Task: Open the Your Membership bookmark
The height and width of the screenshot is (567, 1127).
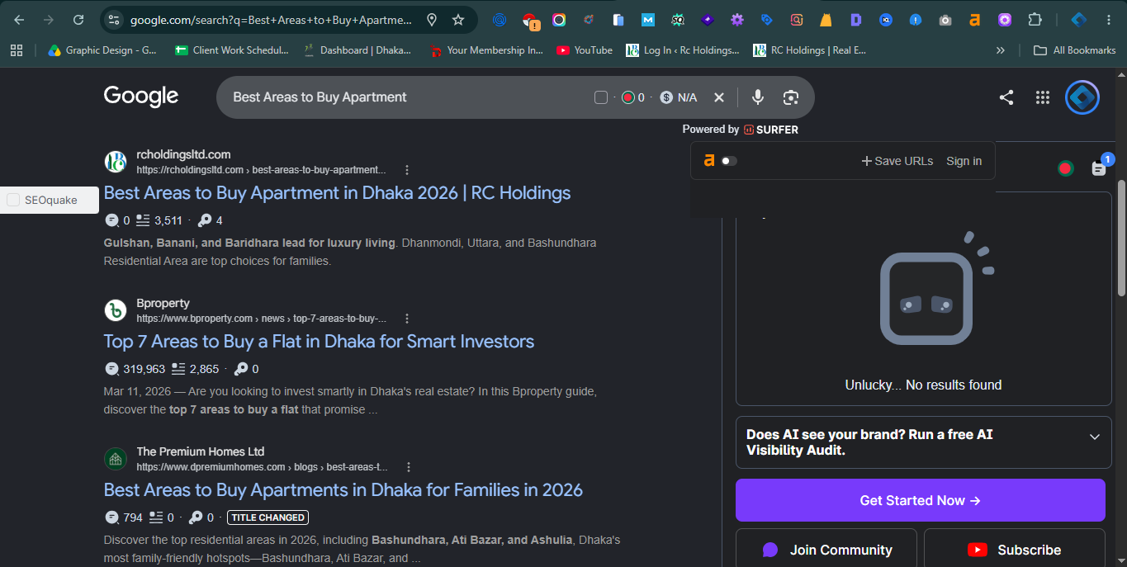Action: coord(486,50)
